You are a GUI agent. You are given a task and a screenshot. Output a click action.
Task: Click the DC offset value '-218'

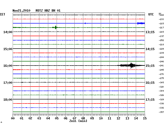161,45
